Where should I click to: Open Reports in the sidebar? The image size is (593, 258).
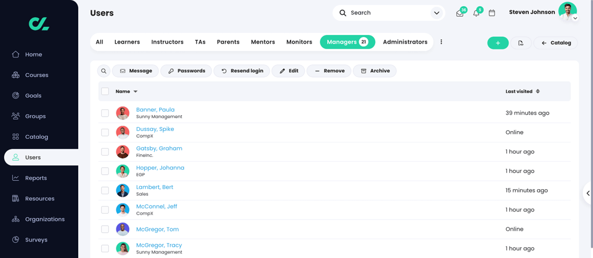tap(36, 178)
